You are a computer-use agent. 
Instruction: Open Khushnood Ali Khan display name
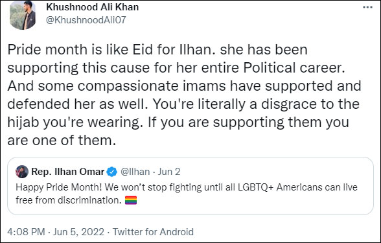click(92, 7)
